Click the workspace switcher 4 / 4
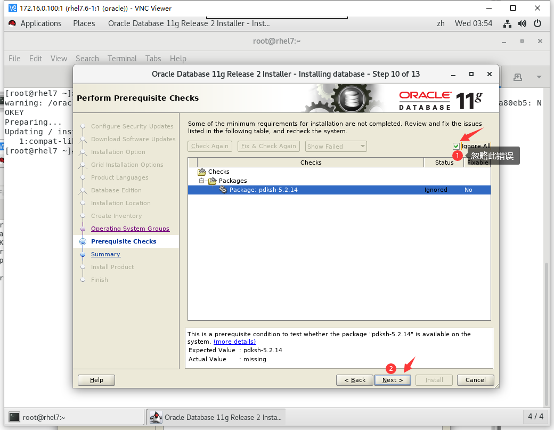 tap(535, 417)
